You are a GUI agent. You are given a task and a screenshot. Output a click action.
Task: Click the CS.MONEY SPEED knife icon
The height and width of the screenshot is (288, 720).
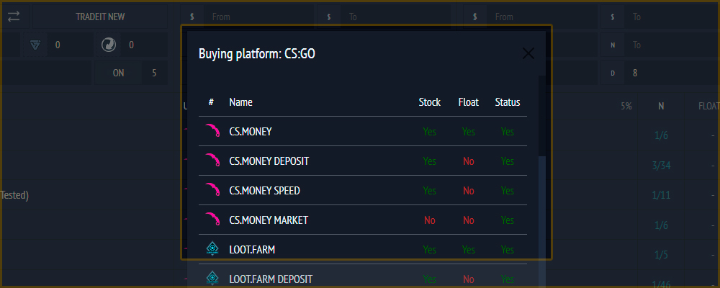point(212,190)
